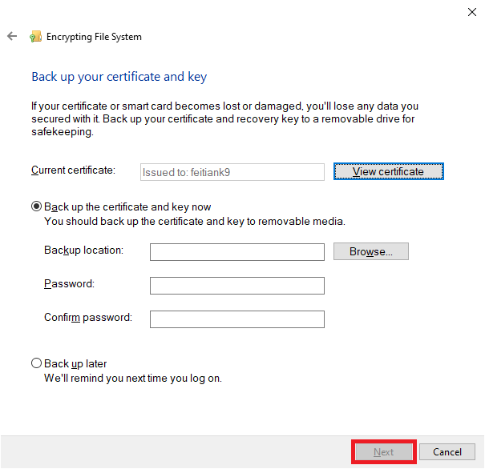Click the Encrypting File System folder icon
Viewport: 485px width, 469px height.
tap(35, 37)
